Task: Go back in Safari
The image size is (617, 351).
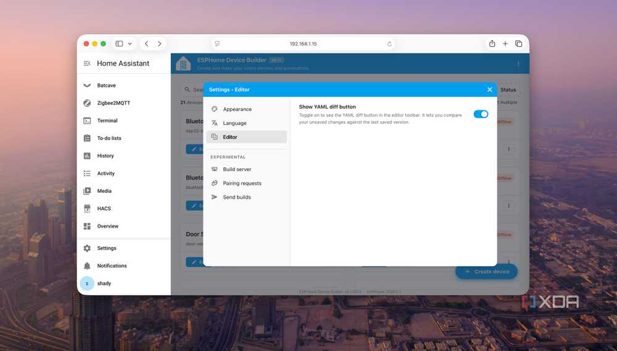Action: click(x=146, y=44)
